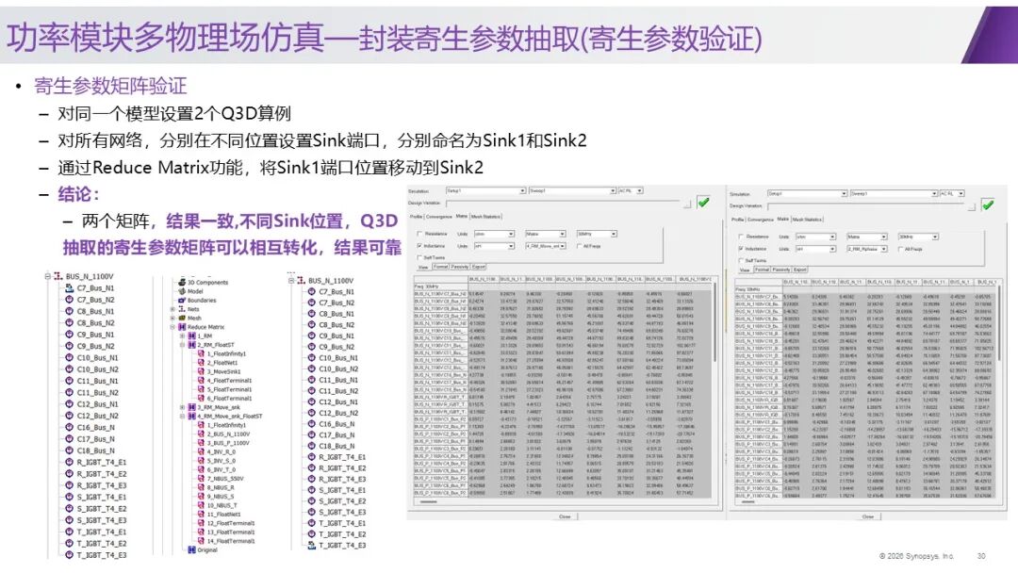The image size is (1018, 573).
Task: Select the 7_NBUS_550V operation icon
Action: click(202, 478)
